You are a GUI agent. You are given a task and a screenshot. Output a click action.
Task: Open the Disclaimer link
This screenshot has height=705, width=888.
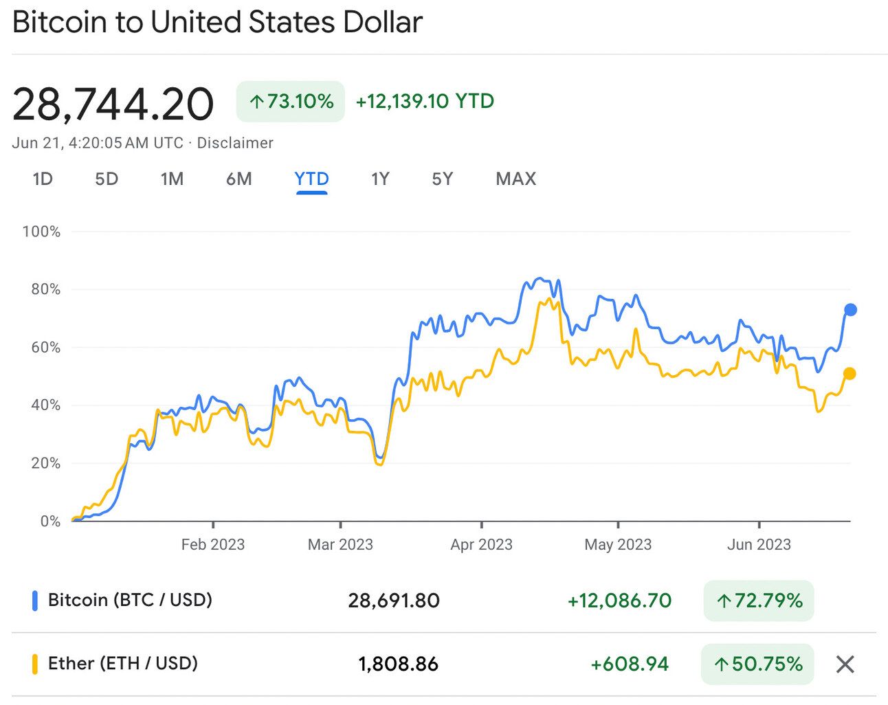pyautogui.click(x=235, y=143)
